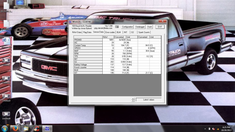The width and height of the screenshot is (235, 132).
Task: Click the Latest values field
Action: (x=149, y=100)
